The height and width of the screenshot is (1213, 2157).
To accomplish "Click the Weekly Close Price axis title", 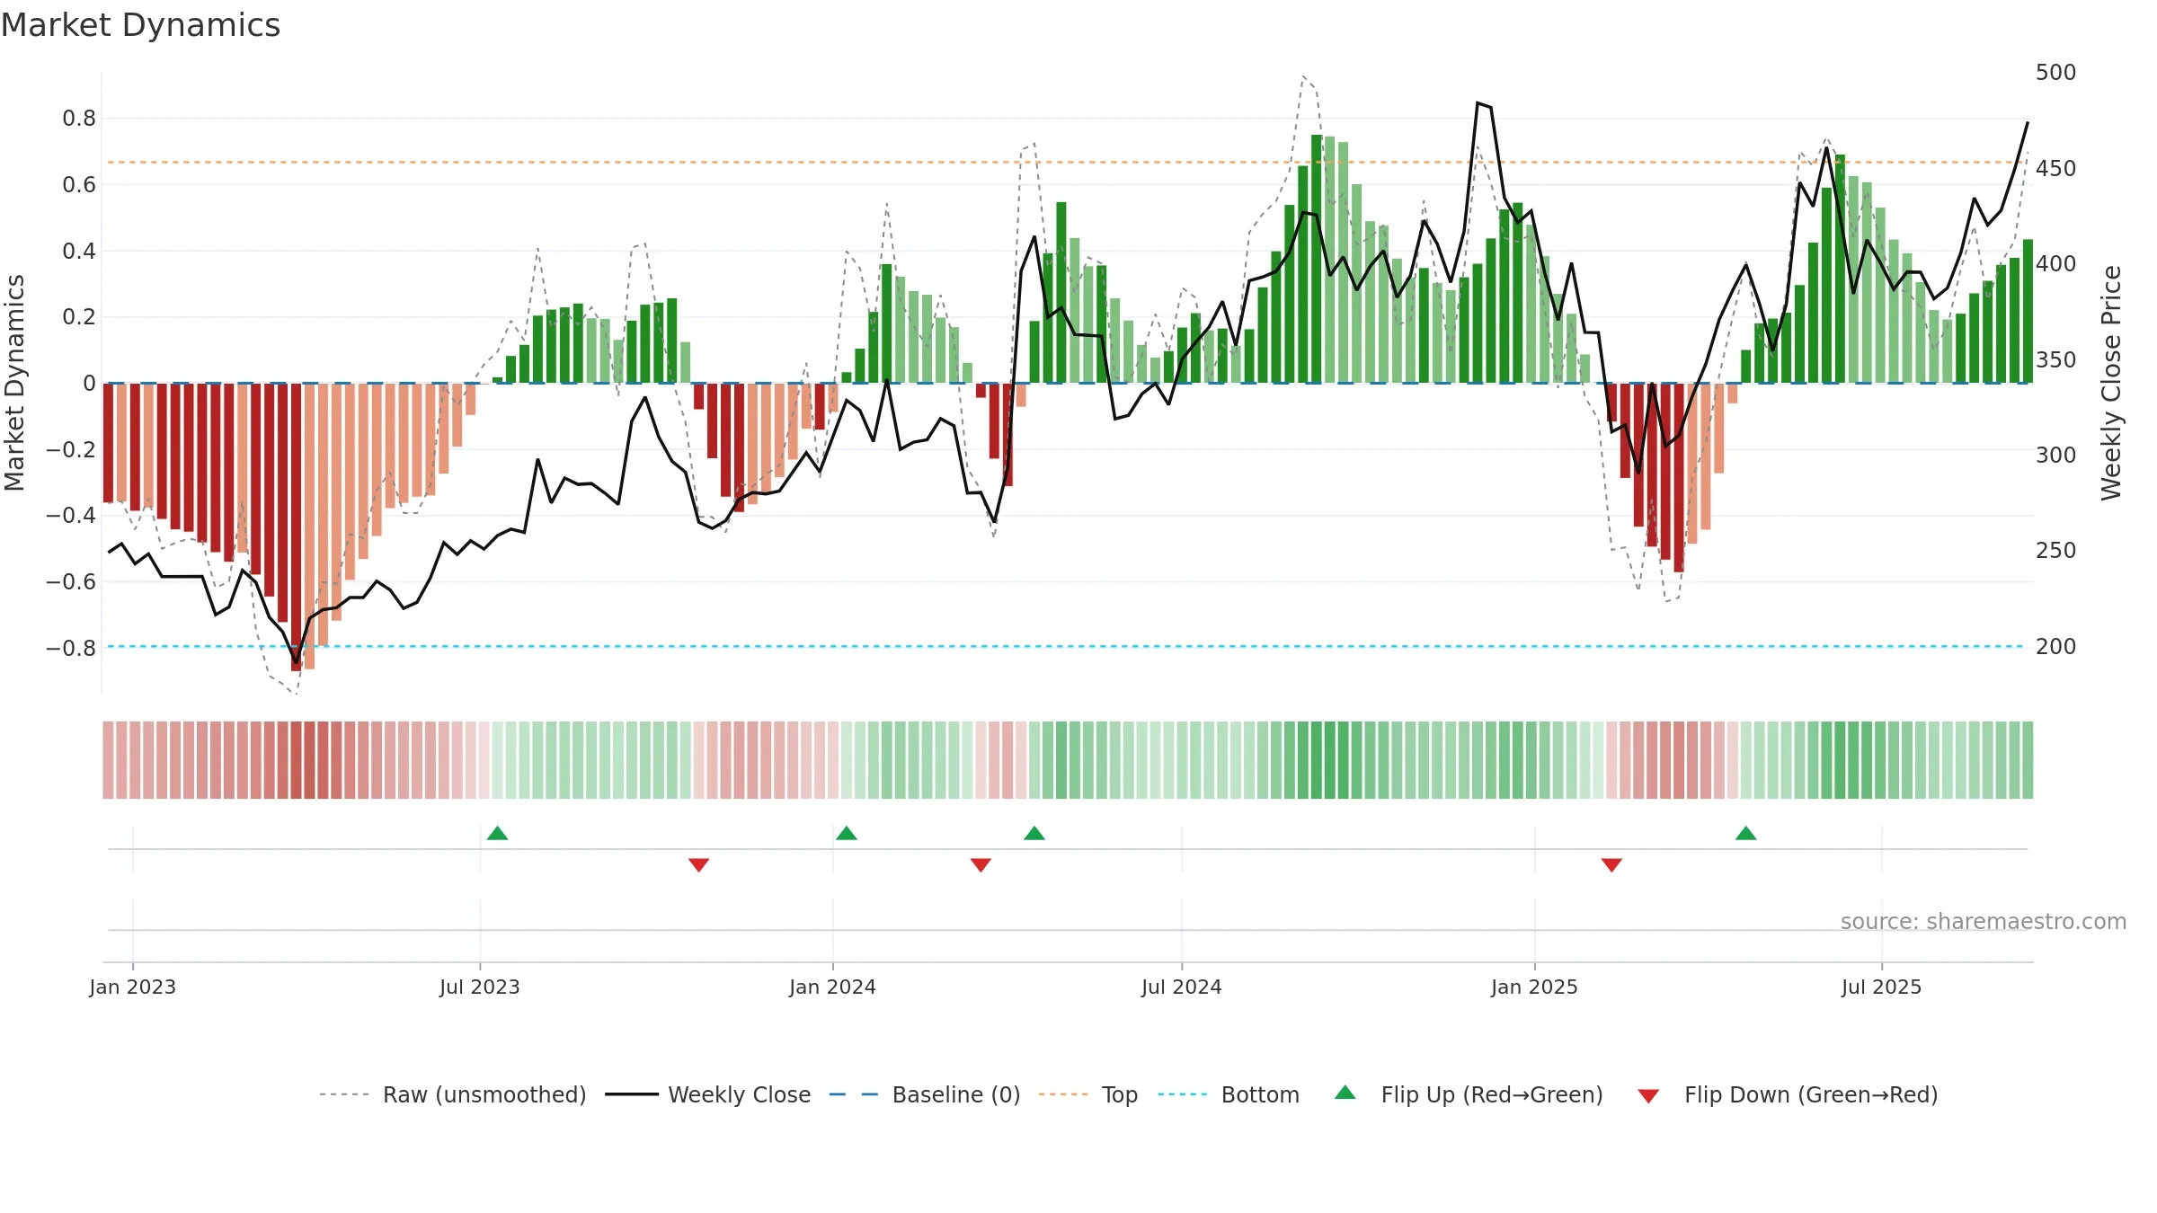I will click(x=2111, y=383).
